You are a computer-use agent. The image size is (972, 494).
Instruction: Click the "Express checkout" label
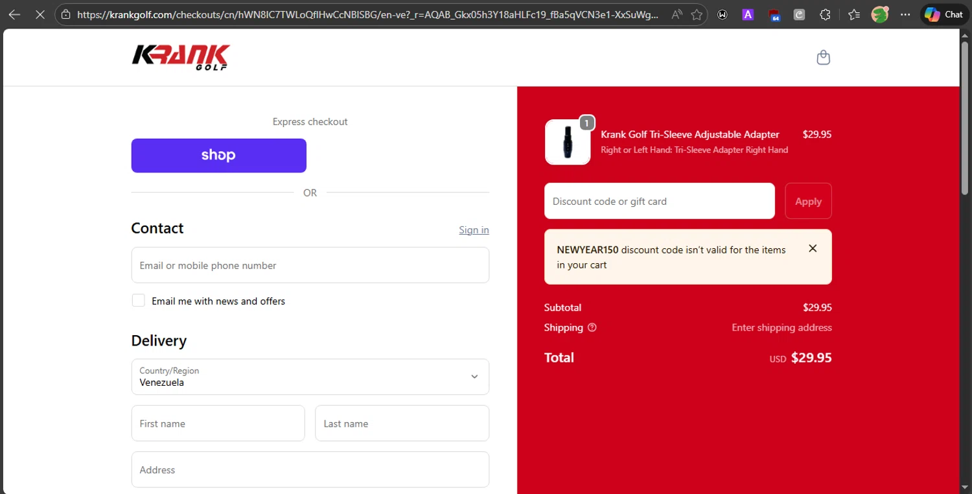pos(310,121)
